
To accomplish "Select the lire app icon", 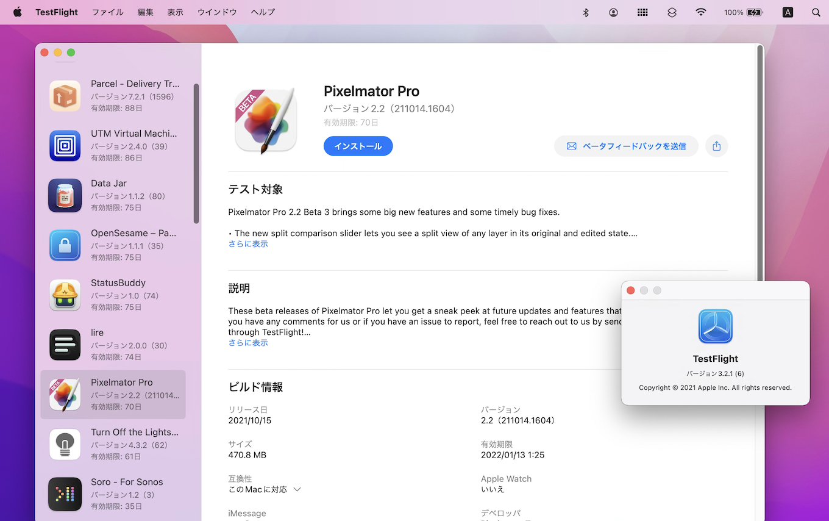I will click(x=65, y=345).
